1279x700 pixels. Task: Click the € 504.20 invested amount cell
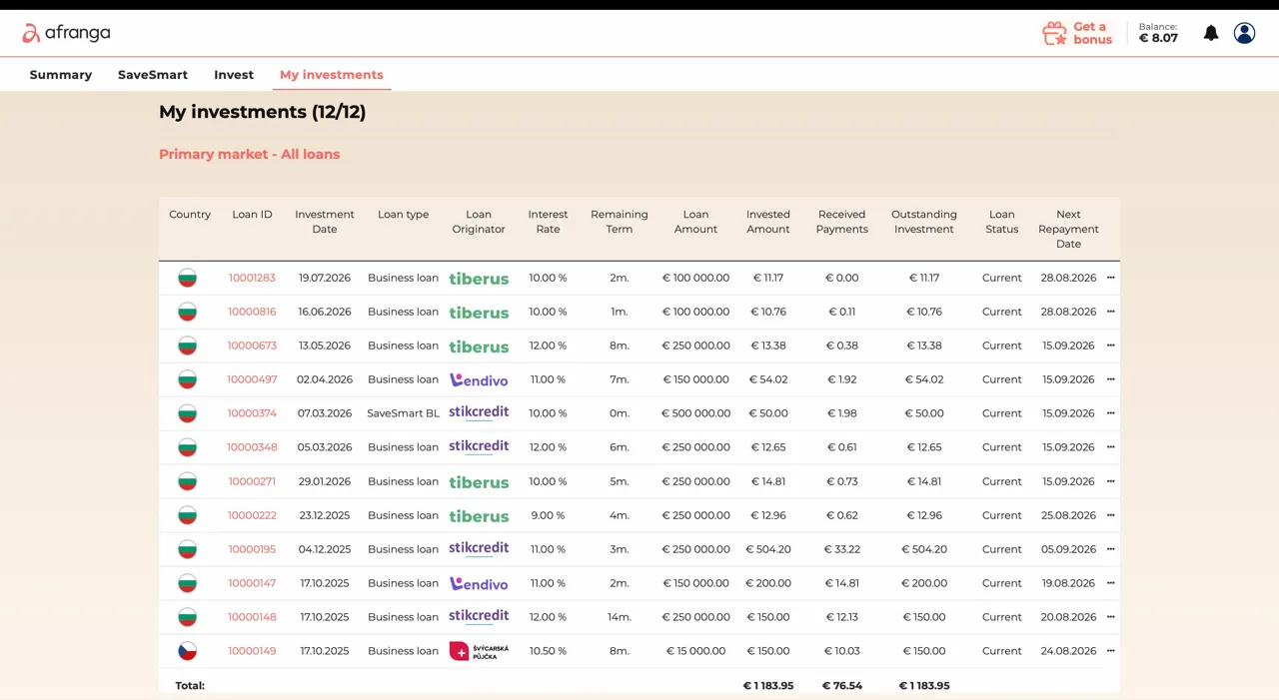[x=768, y=549]
